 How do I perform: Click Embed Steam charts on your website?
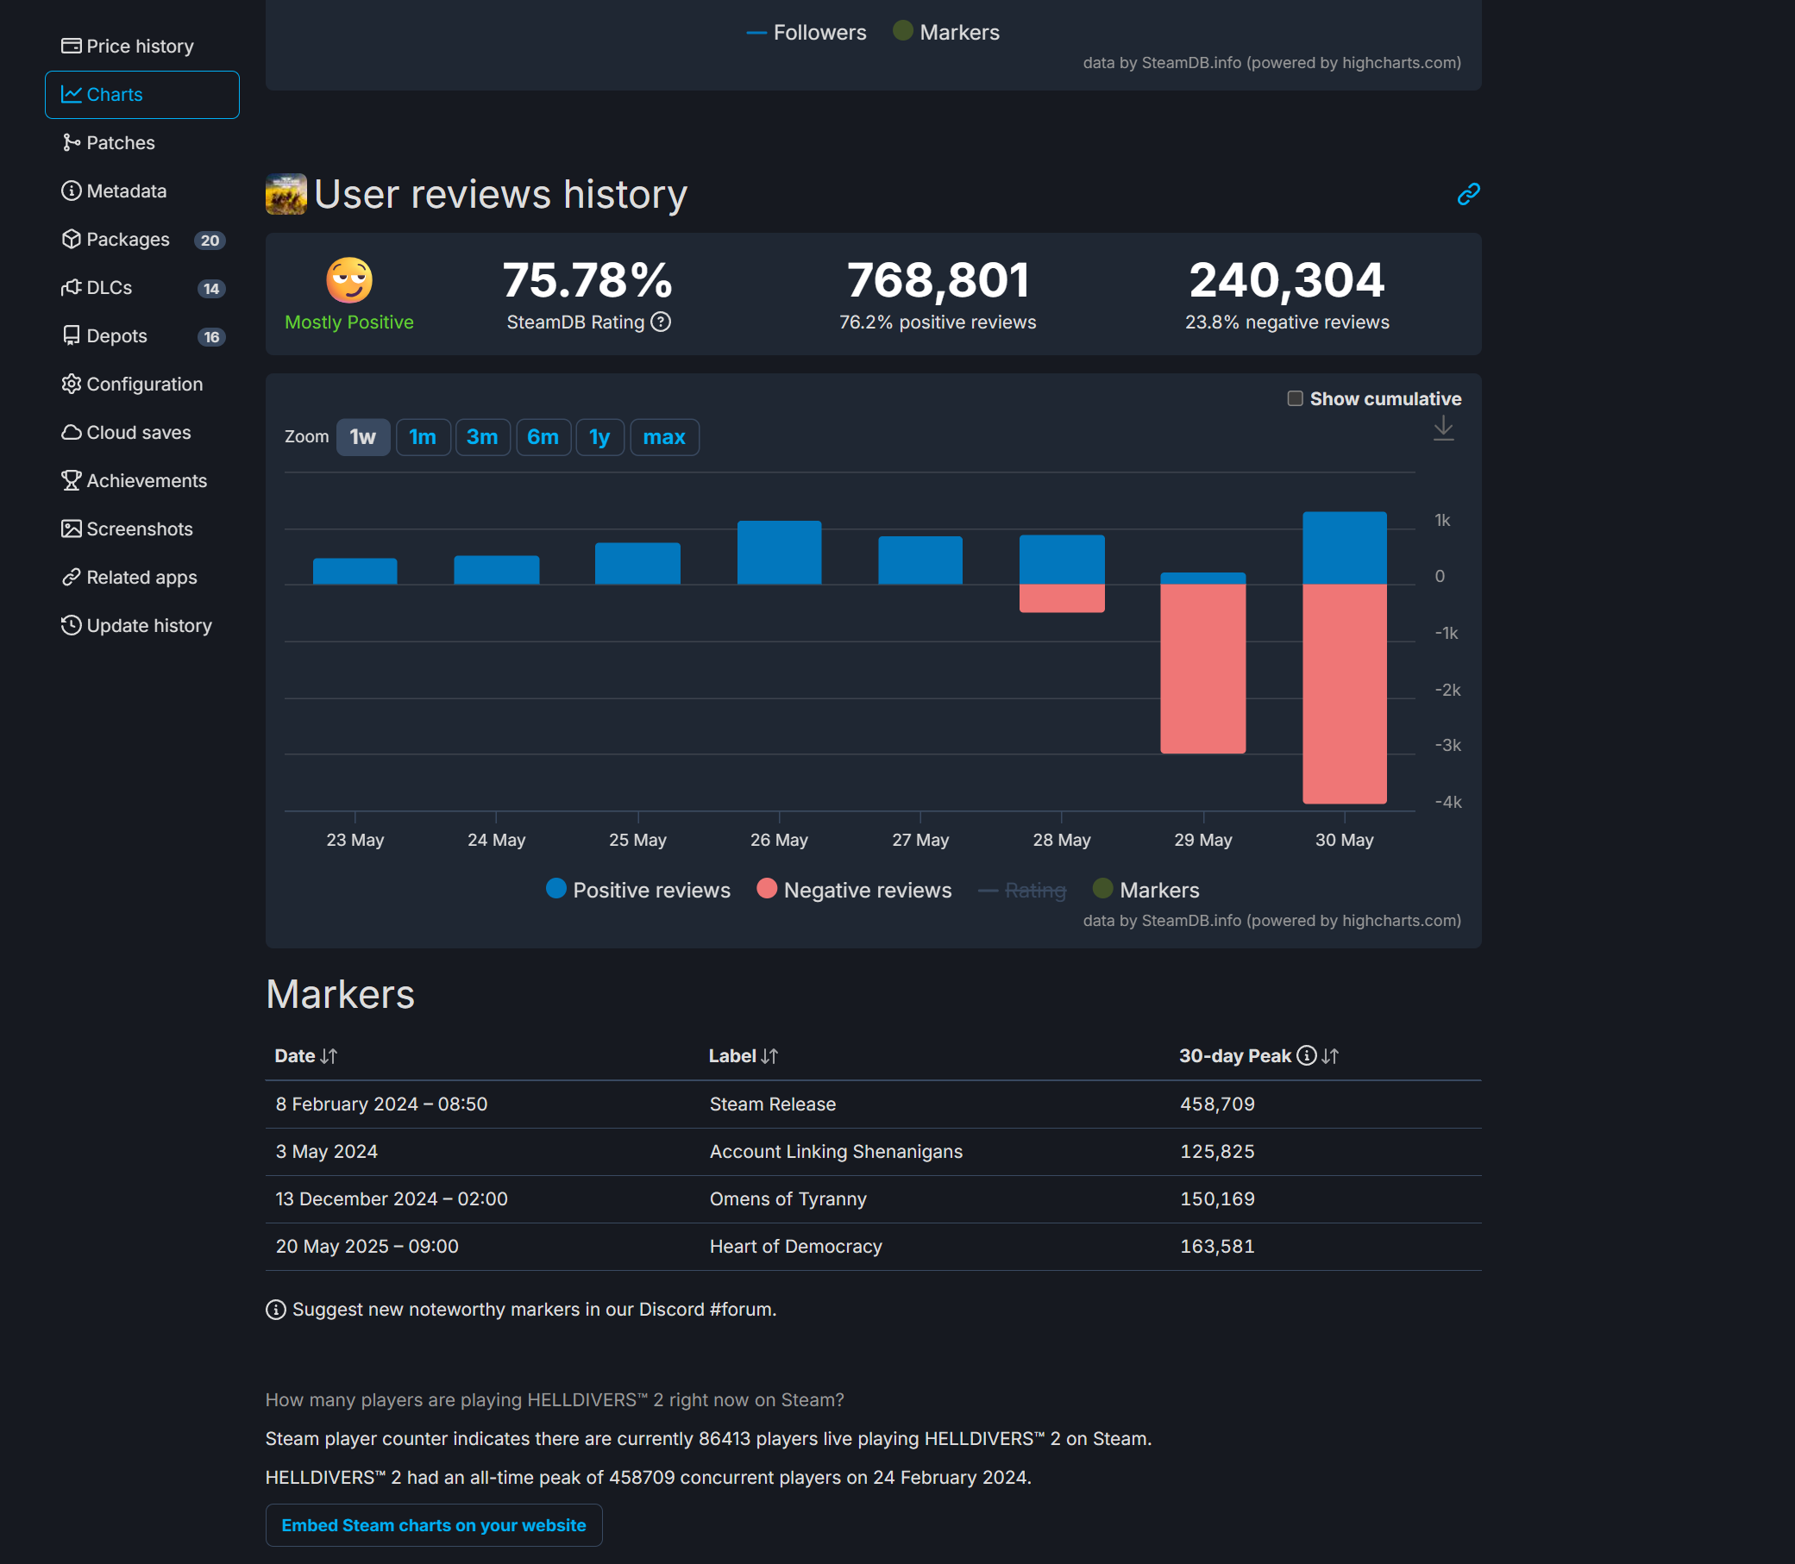[434, 1525]
